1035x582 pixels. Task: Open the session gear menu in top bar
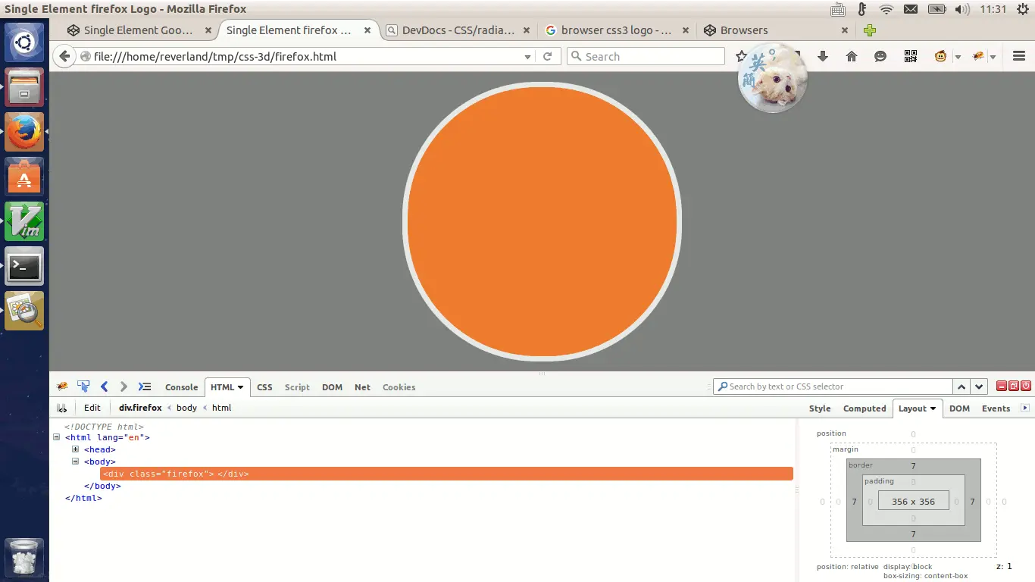click(x=1022, y=9)
